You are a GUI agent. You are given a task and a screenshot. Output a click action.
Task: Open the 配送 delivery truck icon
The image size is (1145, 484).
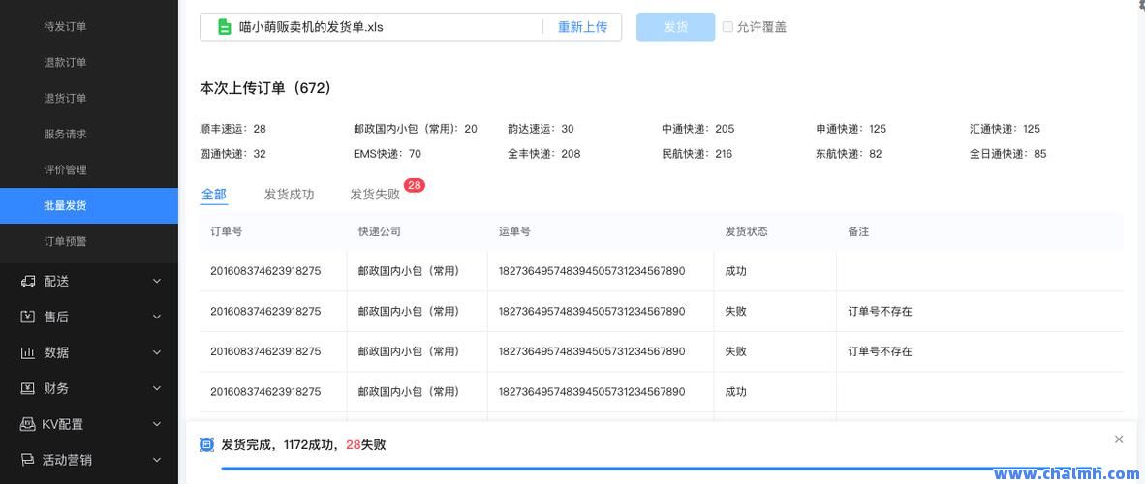click(28, 281)
